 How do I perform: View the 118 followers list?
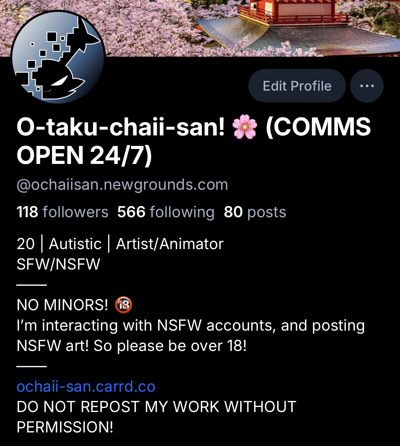62,212
